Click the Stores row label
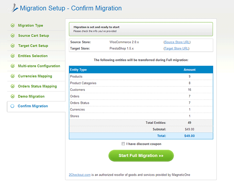The width and height of the screenshot is (234, 186). [x=74, y=116]
